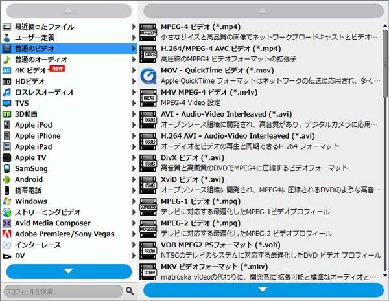Choose DivX ビデオ (*.avi) format
This screenshot has height=301, width=389.
[261, 163]
